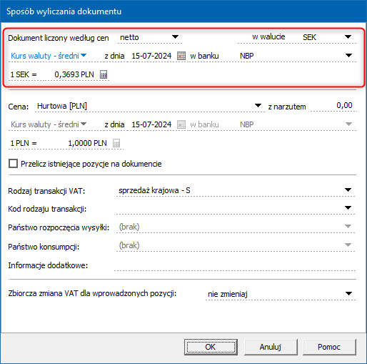This screenshot has height=364, width=367.
Task: Click the 15-07-2024 date field in top section
Action: click(151, 56)
